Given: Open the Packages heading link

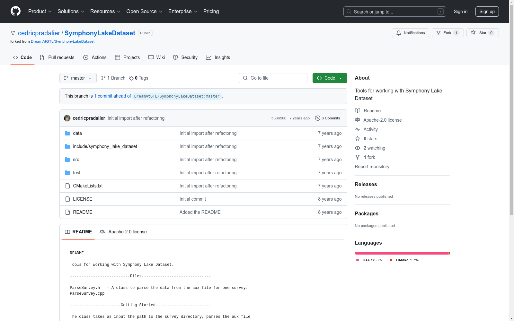Looking at the screenshot, I should click(367, 213).
